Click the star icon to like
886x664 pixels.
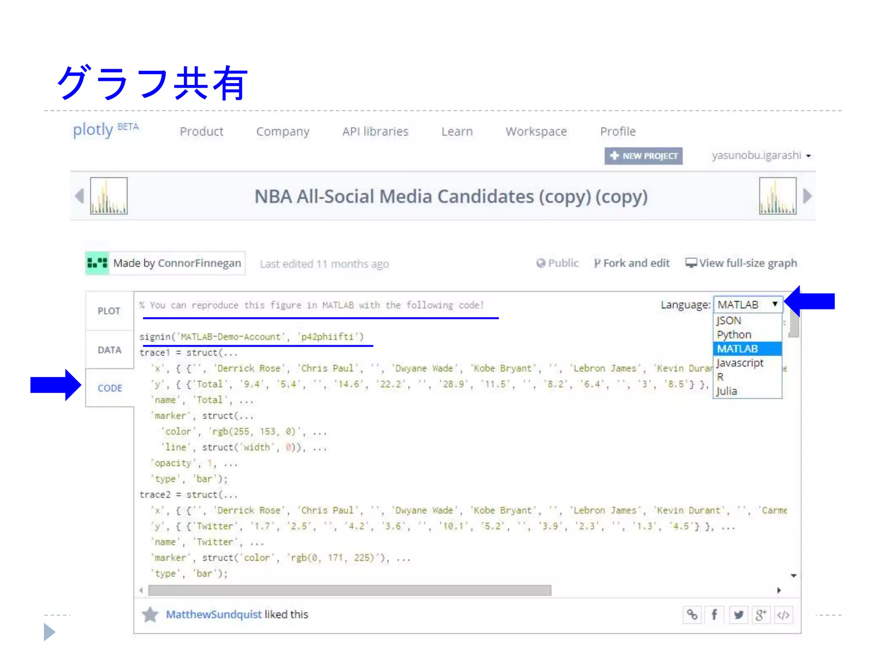tap(150, 615)
